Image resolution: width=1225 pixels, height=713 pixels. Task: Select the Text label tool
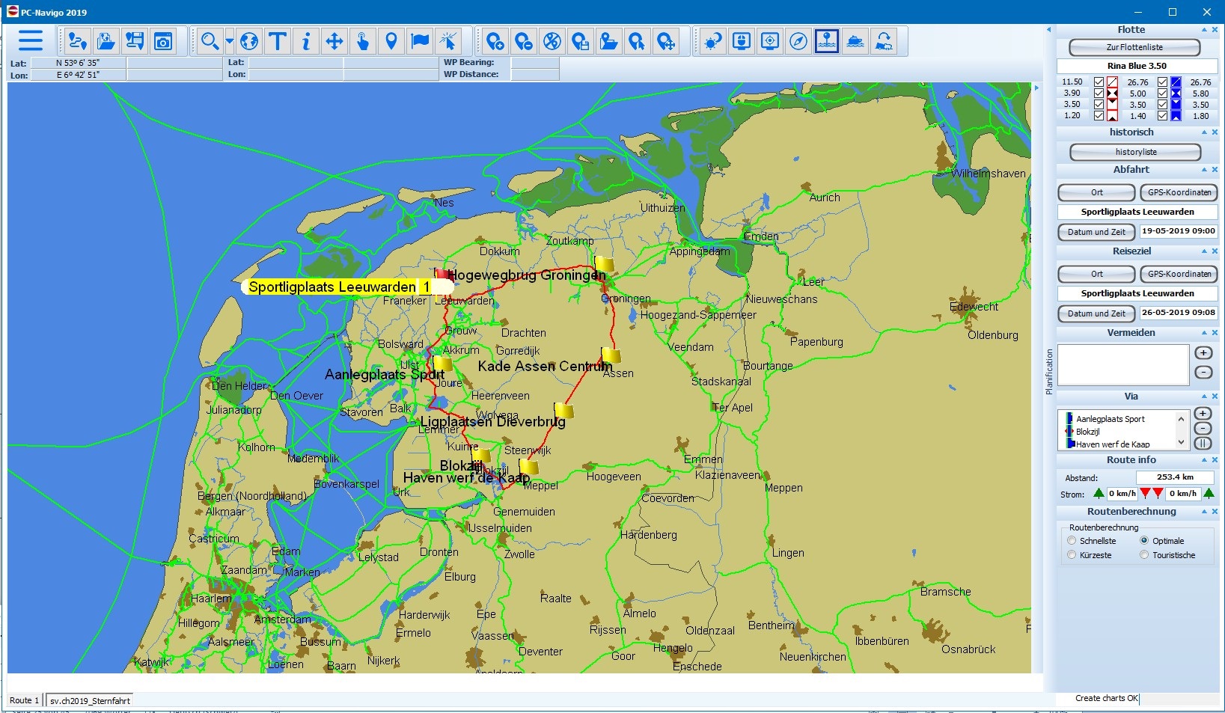coord(278,41)
